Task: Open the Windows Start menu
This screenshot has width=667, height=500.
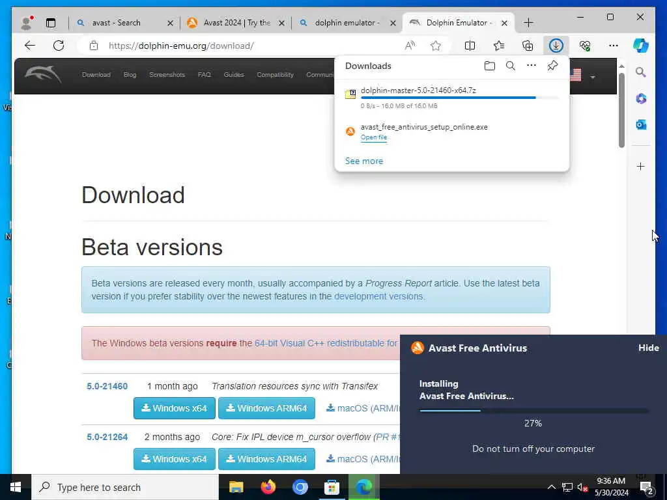Action: tap(16, 487)
